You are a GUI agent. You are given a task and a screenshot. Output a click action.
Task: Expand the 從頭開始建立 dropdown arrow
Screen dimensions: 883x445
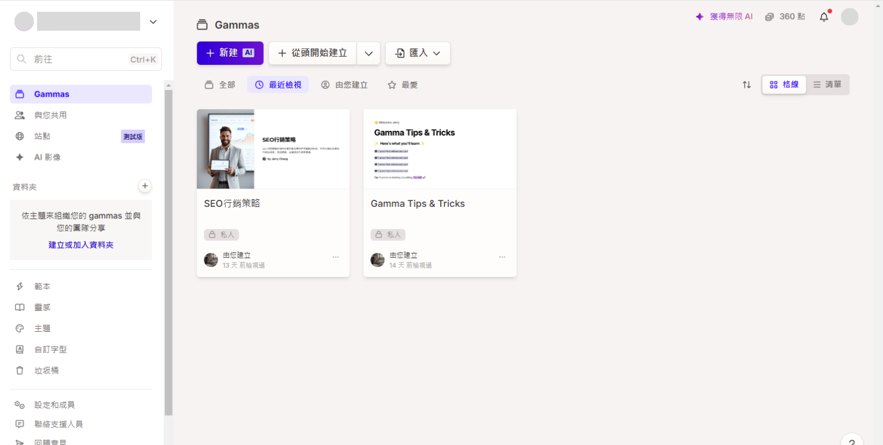369,53
